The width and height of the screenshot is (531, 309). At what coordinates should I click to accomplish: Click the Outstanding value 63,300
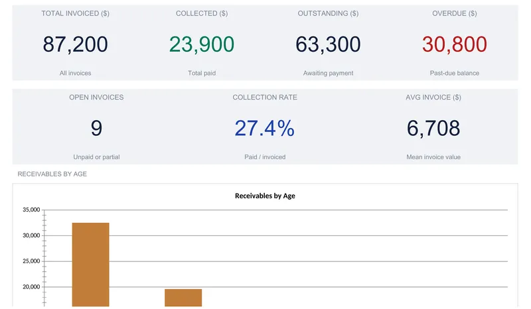click(x=328, y=44)
